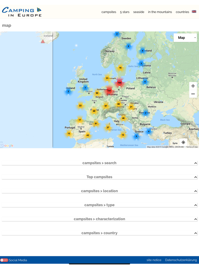
Task: Click the Camping in Europe logo
Action: coord(22,12)
